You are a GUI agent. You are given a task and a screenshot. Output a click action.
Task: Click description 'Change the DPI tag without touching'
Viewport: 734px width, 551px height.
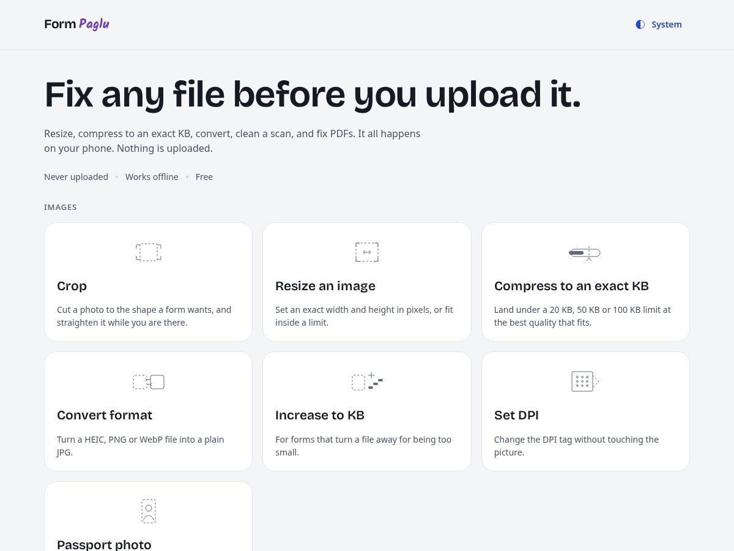(577, 446)
